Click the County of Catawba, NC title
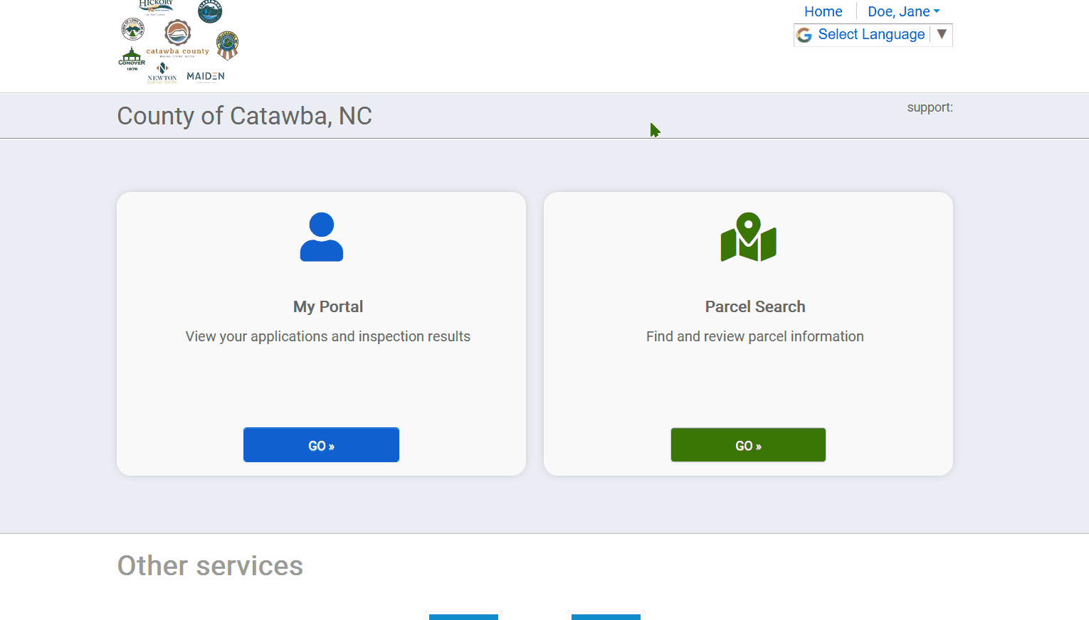This screenshot has width=1089, height=620. point(244,116)
